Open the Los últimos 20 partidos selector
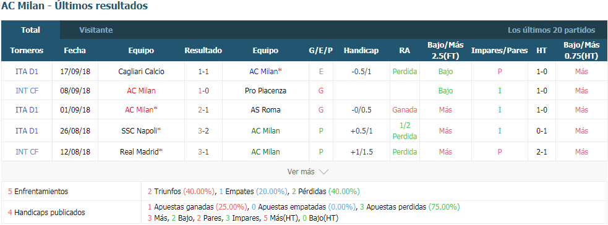Image resolution: width=608 pixels, height=225 pixels. coord(551,30)
